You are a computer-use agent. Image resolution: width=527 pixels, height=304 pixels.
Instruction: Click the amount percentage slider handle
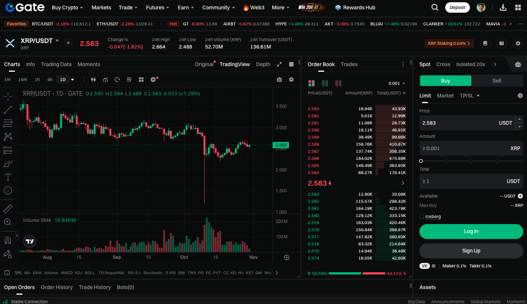click(x=421, y=161)
